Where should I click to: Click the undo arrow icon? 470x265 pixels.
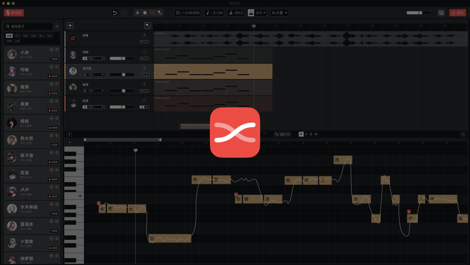click(x=114, y=13)
